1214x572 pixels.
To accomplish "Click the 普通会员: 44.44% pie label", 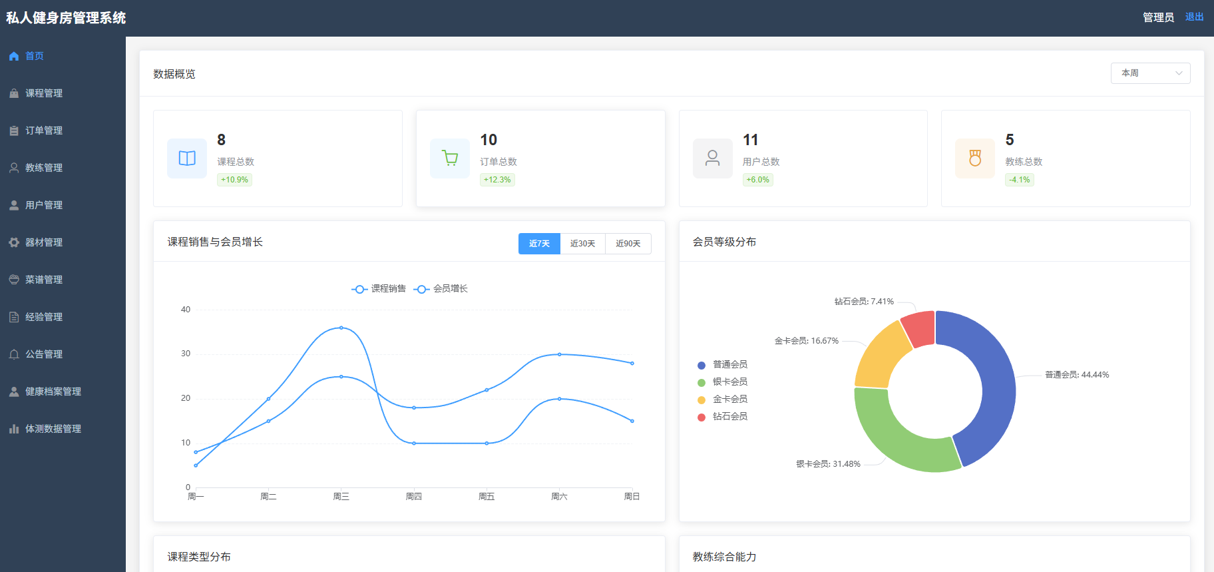I will coord(1077,375).
